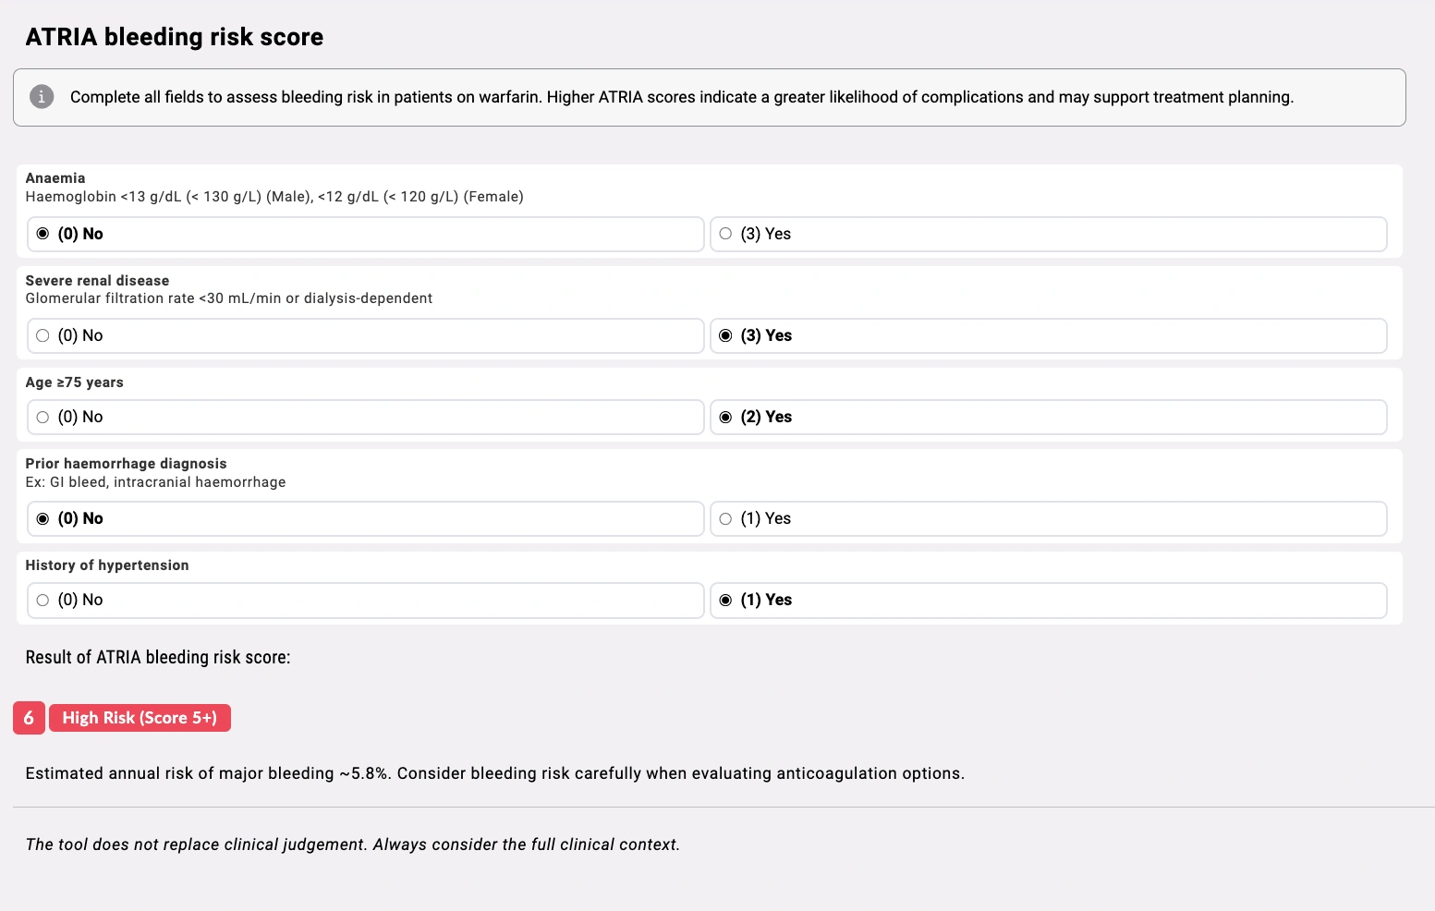Click the "High Risk (Score 5+)" badge
Image resolution: width=1435 pixels, height=911 pixels.
pos(140,718)
